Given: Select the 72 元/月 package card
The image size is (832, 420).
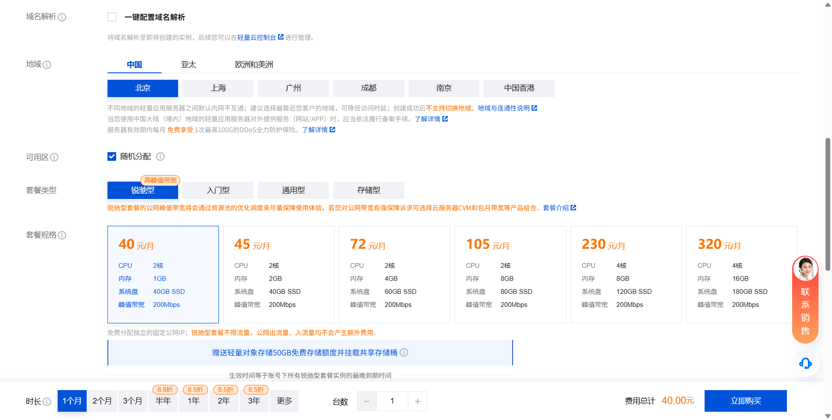Looking at the screenshot, I should point(394,274).
